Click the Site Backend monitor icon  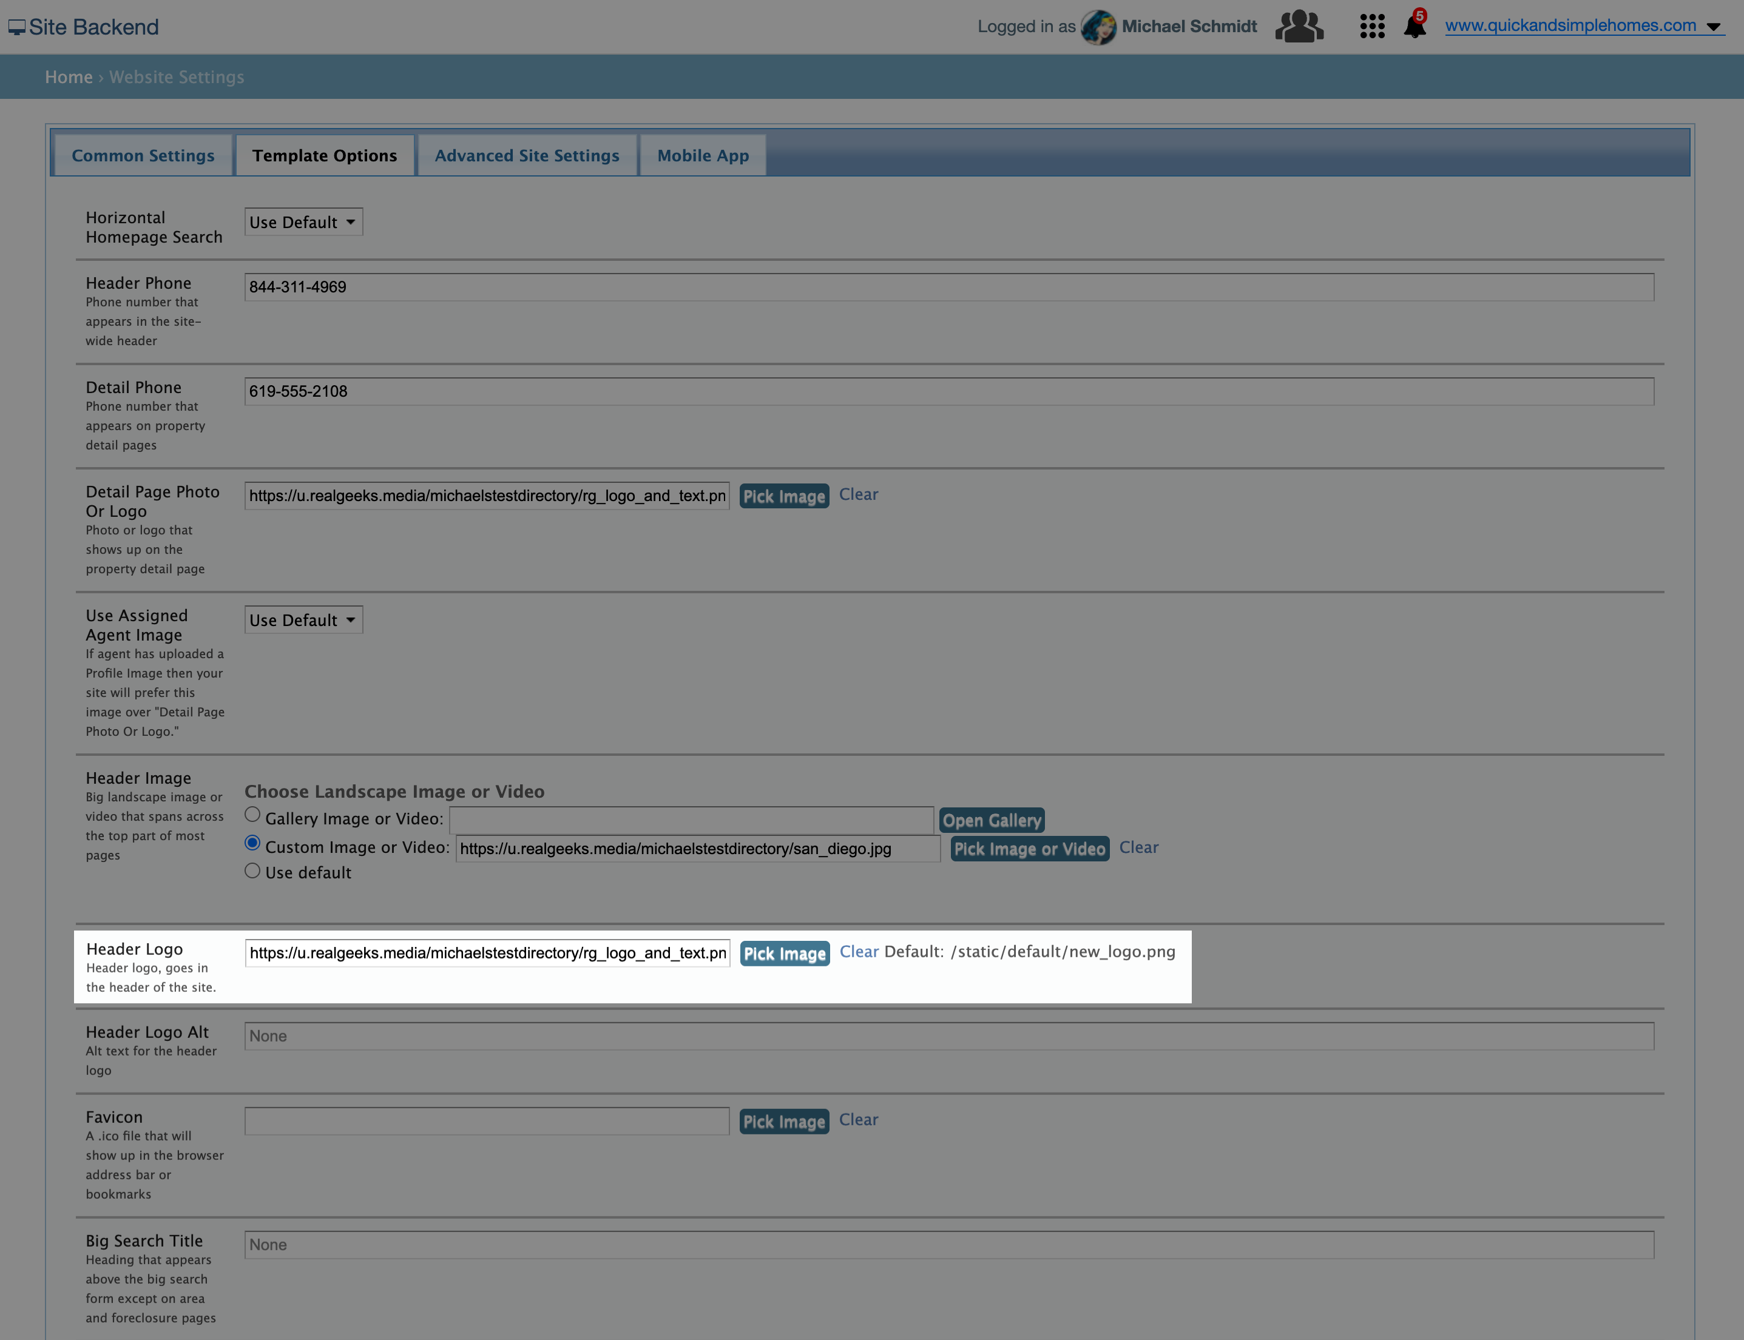pos(17,27)
